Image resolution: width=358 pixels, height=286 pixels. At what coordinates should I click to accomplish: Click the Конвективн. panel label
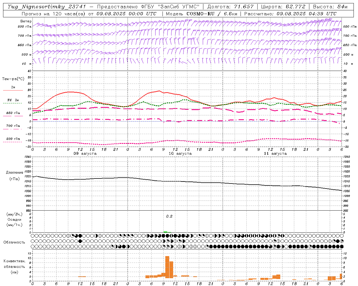(x=14, y=261)
